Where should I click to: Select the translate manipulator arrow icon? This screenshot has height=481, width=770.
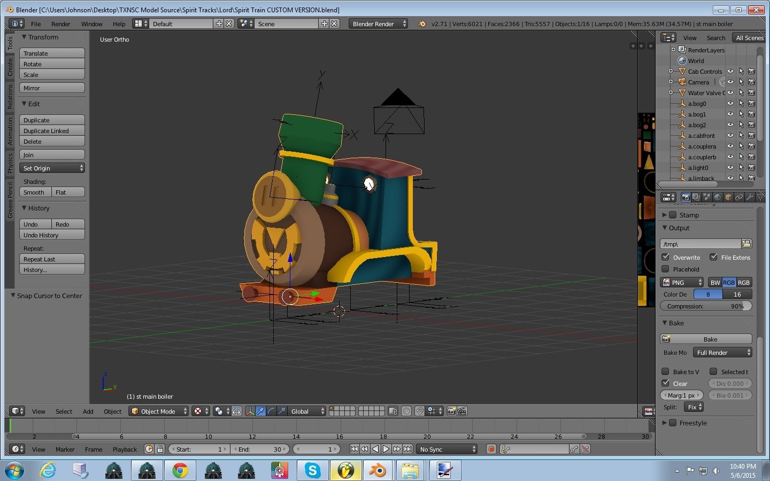click(x=260, y=411)
